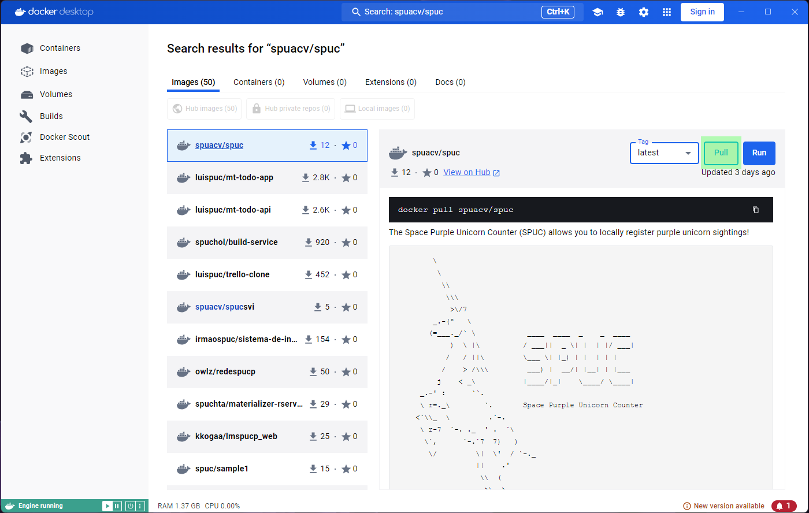Select the irmaospuc/sistema-de-in… result
The image size is (809, 513).
coord(267,340)
